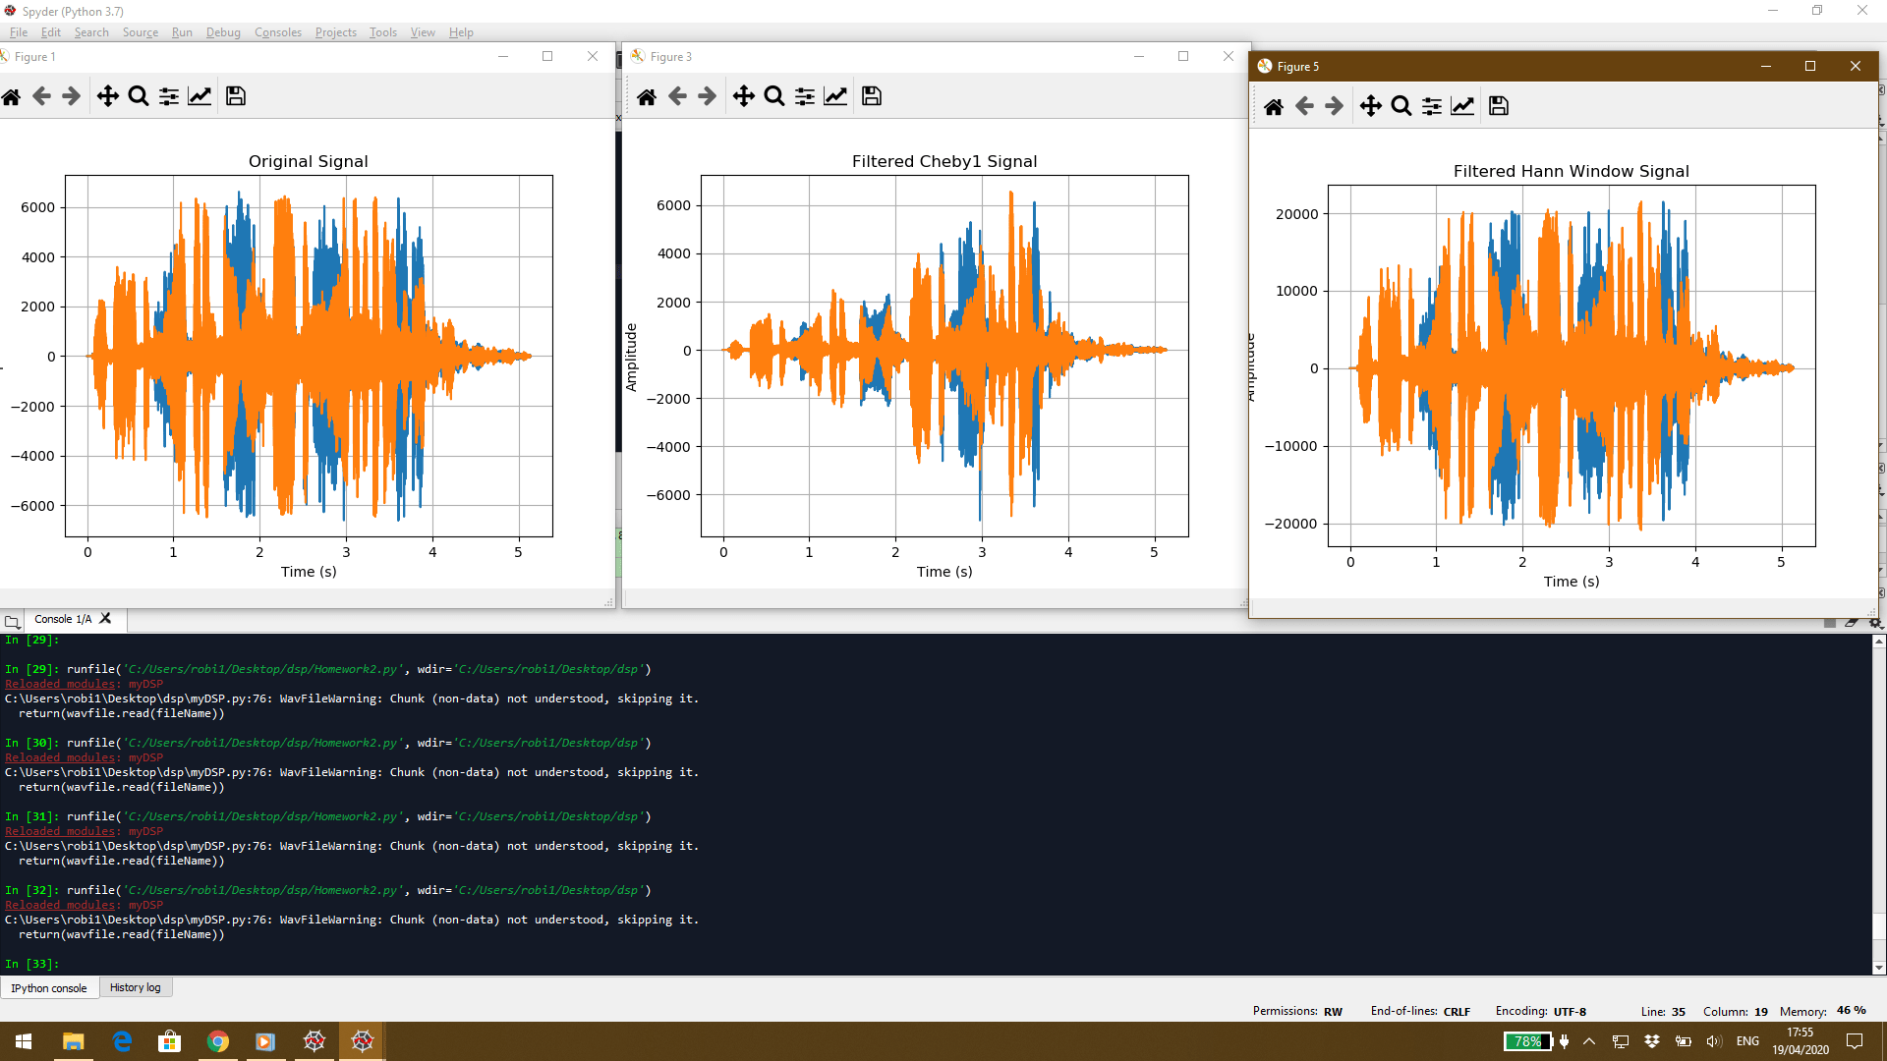Expand hidden system tray icons chevron
1887x1061 pixels.
coord(1589,1041)
